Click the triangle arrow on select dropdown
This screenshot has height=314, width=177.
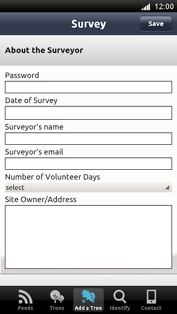(x=167, y=187)
